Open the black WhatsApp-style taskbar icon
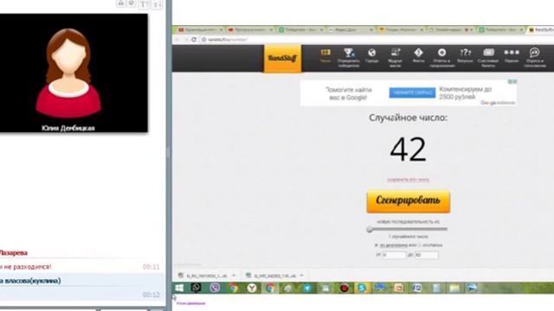 pos(196,288)
